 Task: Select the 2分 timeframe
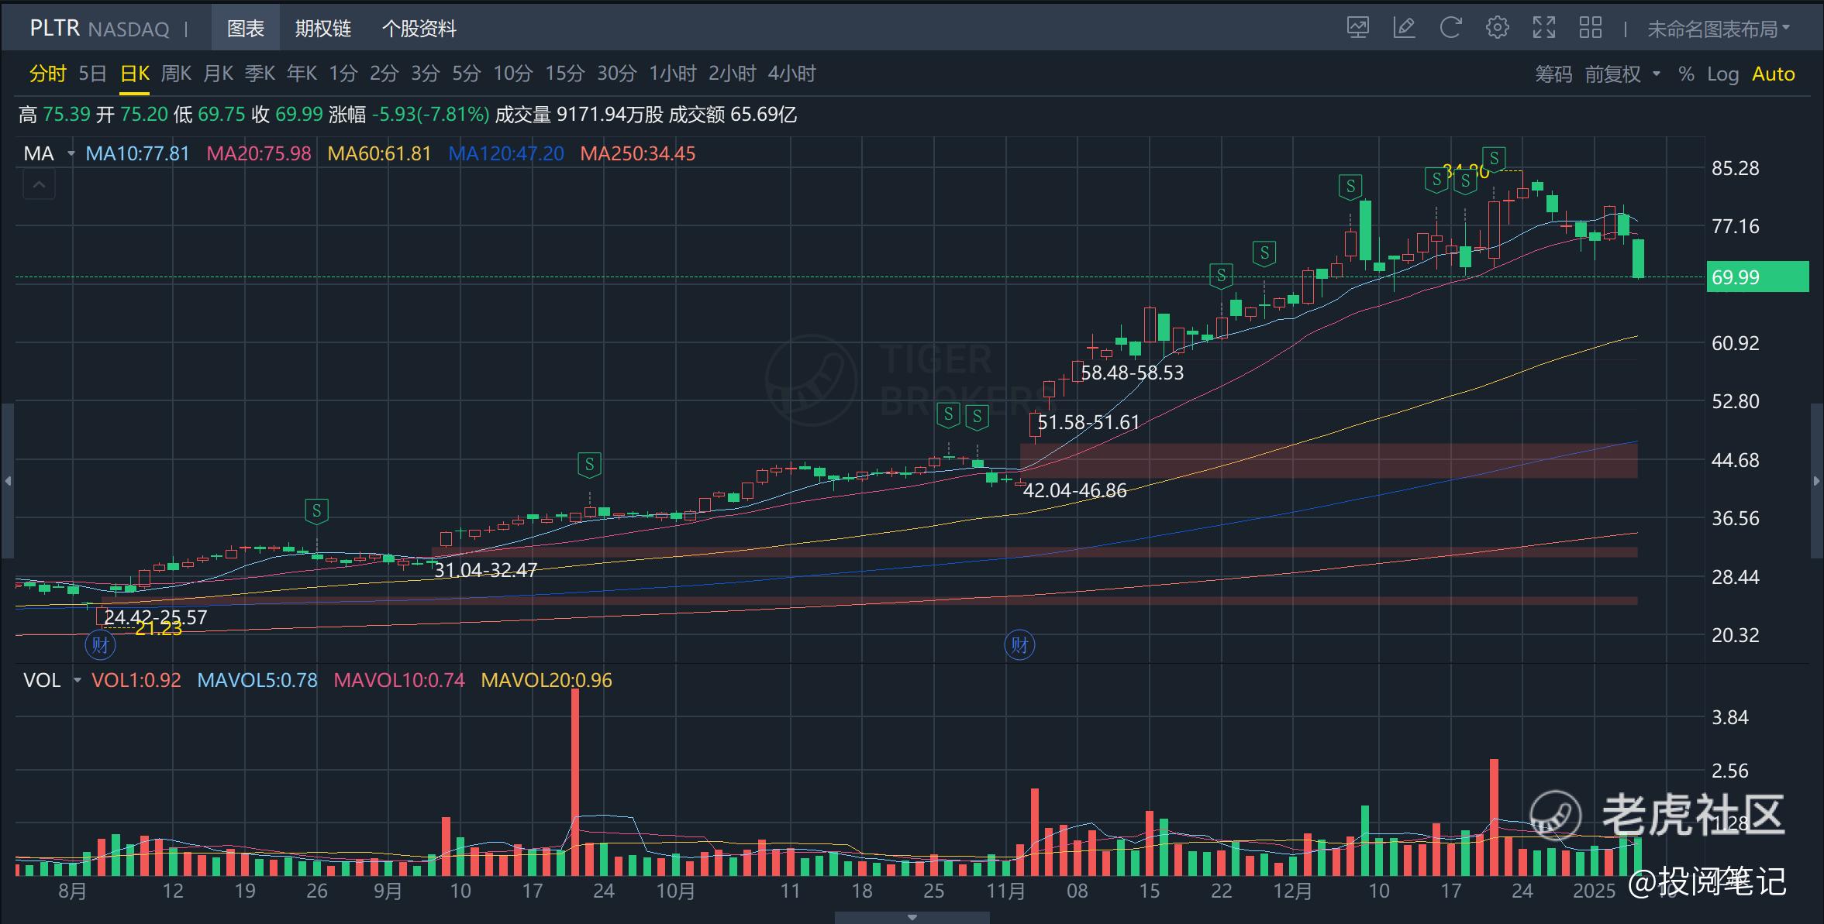click(384, 74)
